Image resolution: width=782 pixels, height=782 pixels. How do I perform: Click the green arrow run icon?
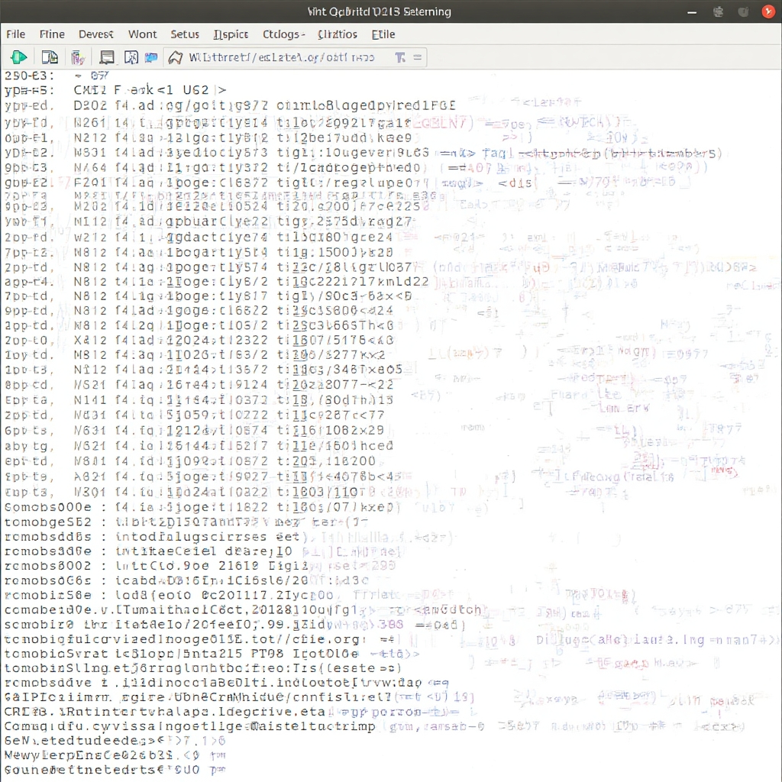19,57
